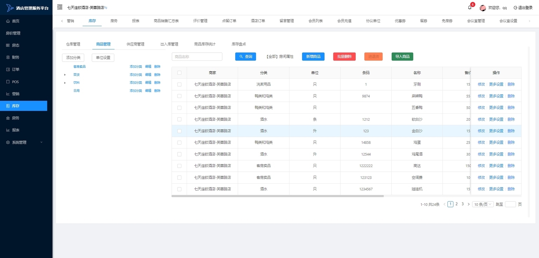The width and height of the screenshot is (539, 258).
Task: Switch to the 商品库存统计 sub-tab
Action: [x=205, y=44]
